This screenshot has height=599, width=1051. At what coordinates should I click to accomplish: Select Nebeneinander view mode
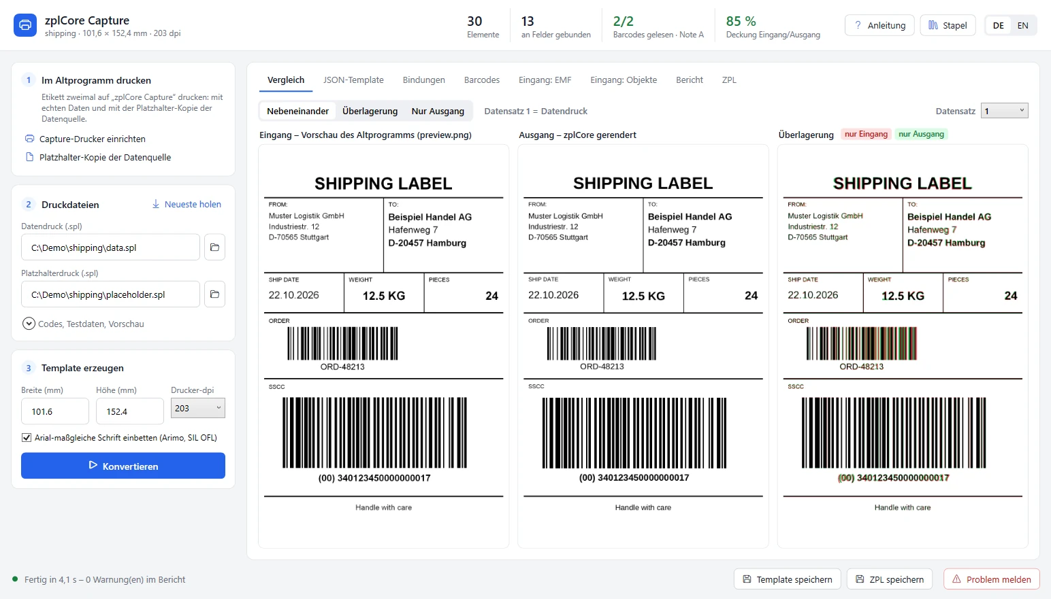click(297, 111)
